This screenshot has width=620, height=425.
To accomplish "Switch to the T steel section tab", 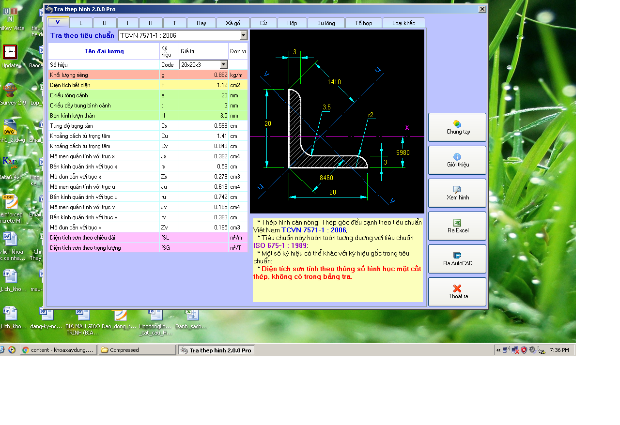I will pyautogui.click(x=174, y=23).
